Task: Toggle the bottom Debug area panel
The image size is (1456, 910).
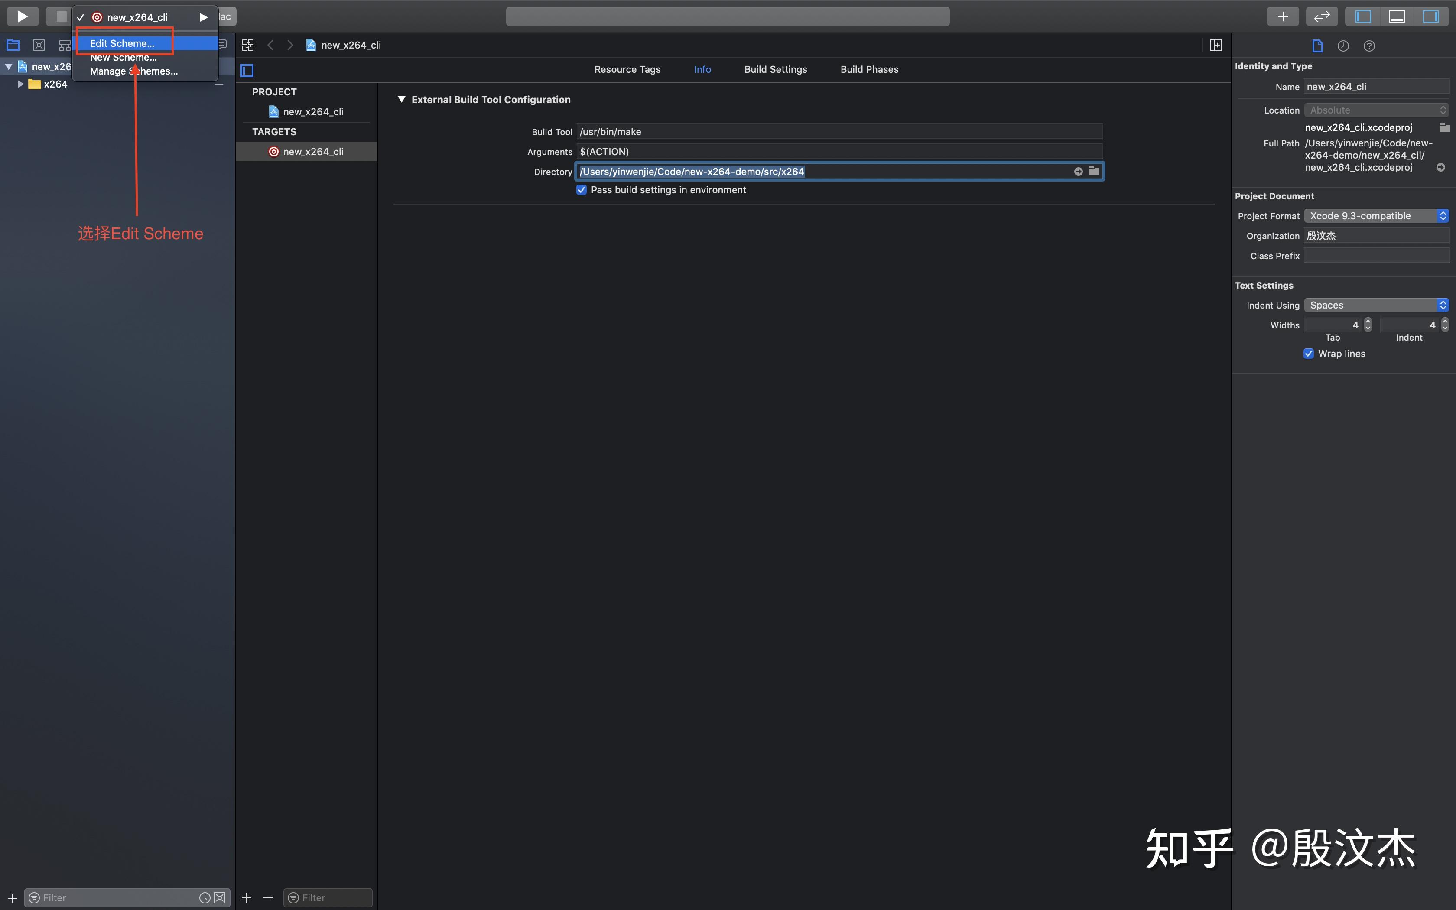Action: [x=1397, y=16]
